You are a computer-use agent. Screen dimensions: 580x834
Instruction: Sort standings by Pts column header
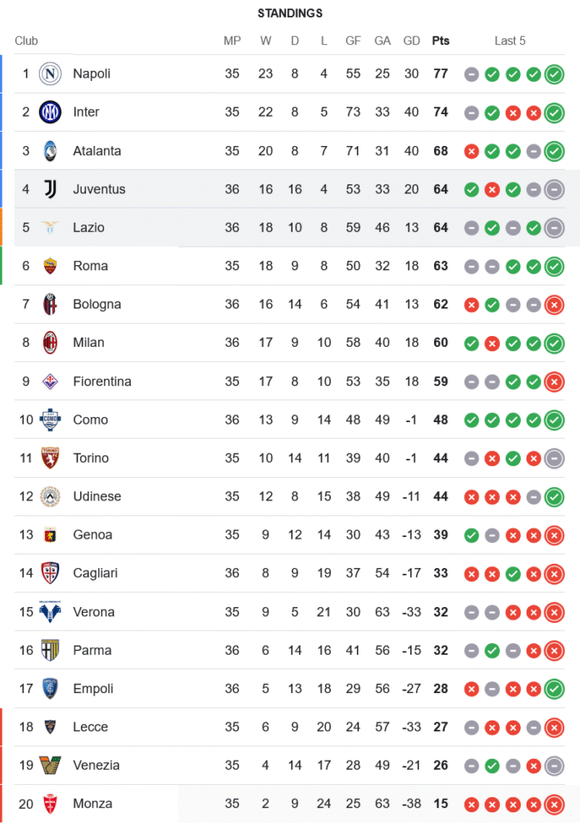pyautogui.click(x=440, y=41)
